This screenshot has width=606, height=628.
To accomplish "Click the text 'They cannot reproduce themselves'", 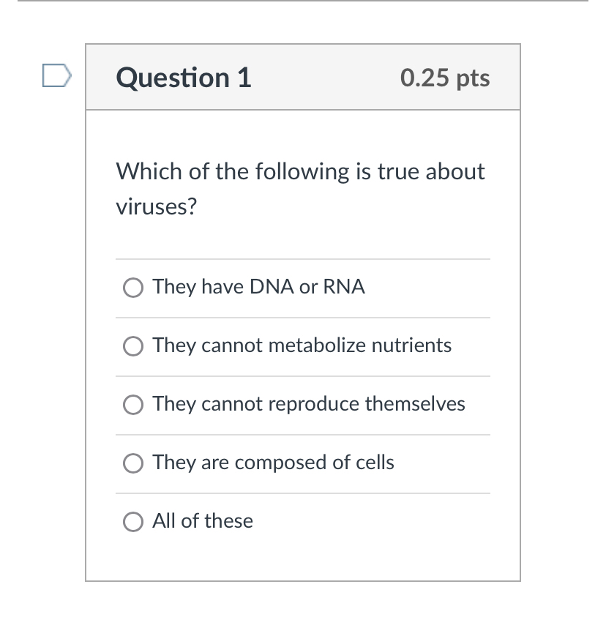I will 308,404.
